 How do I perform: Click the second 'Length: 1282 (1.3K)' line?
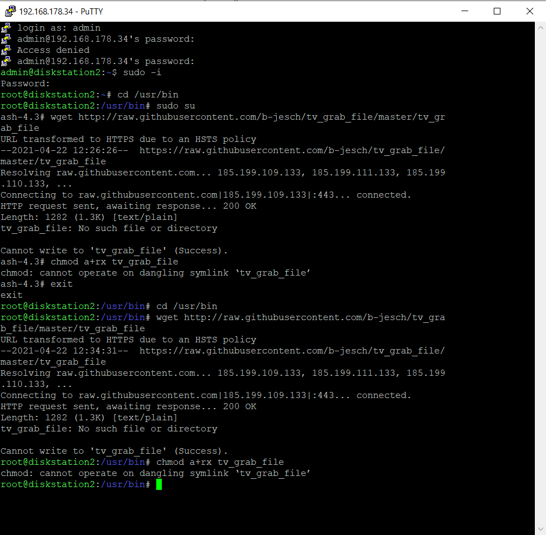(x=89, y=418)
